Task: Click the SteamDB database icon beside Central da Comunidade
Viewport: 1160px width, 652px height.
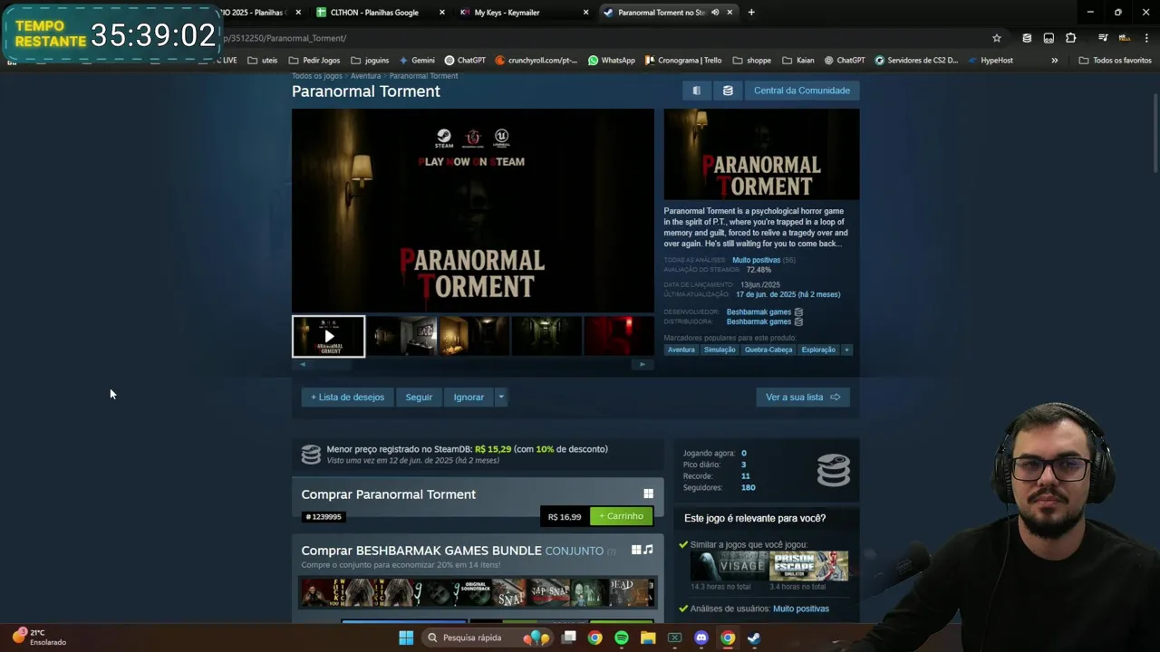Action: point(728,91)
